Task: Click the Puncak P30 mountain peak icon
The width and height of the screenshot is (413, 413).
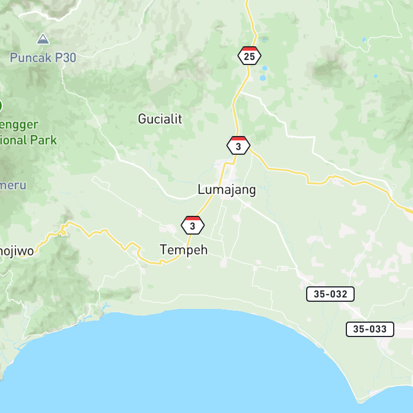Action: click(x=43, y=39)
